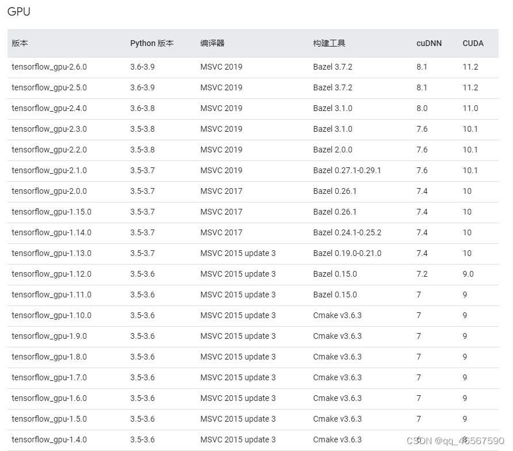
Task: Click Bazel 3.1.0 in tensorflow_gpu-2.4.0 row
Action: click(333, 108)
